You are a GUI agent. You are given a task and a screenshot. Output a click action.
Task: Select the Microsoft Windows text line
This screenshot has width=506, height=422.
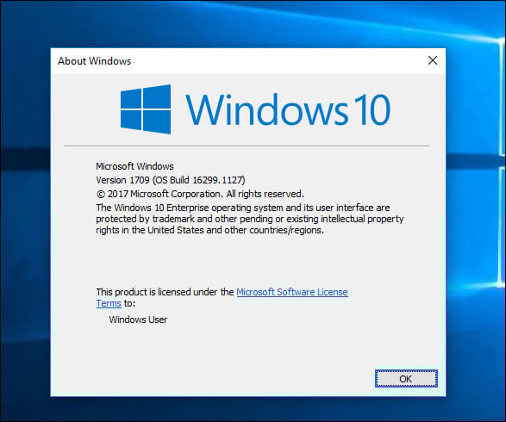point(134,166)
